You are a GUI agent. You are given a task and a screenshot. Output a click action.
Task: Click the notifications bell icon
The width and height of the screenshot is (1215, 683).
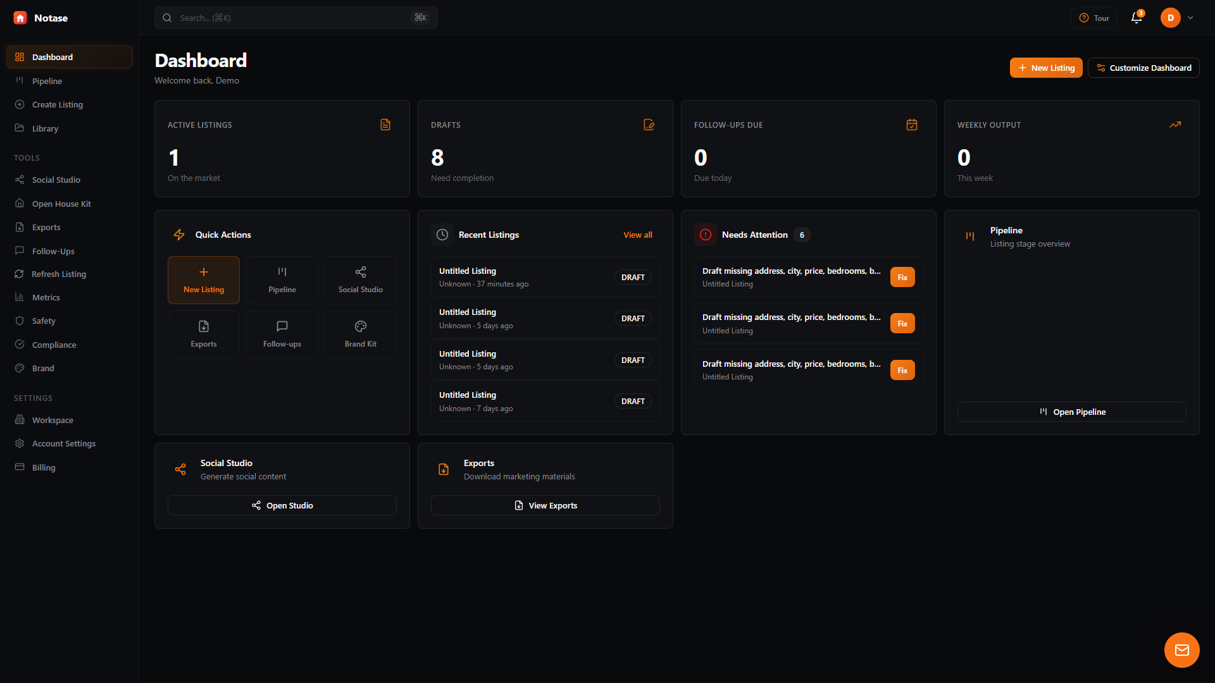click(1137, 18)
